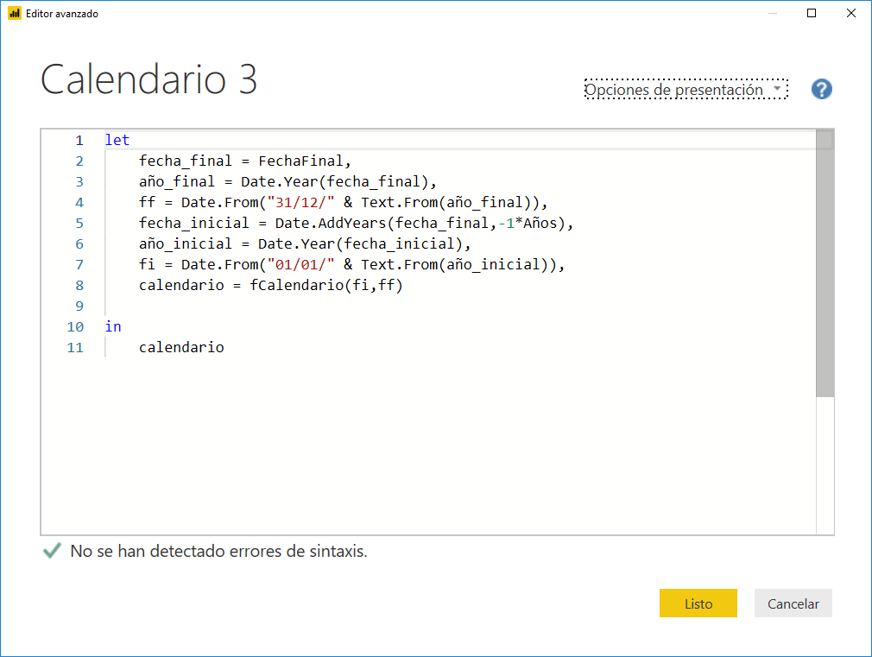872x657 pixels.
Task: Click the Power BI logo in the title bar
Action: pos(15,13)
